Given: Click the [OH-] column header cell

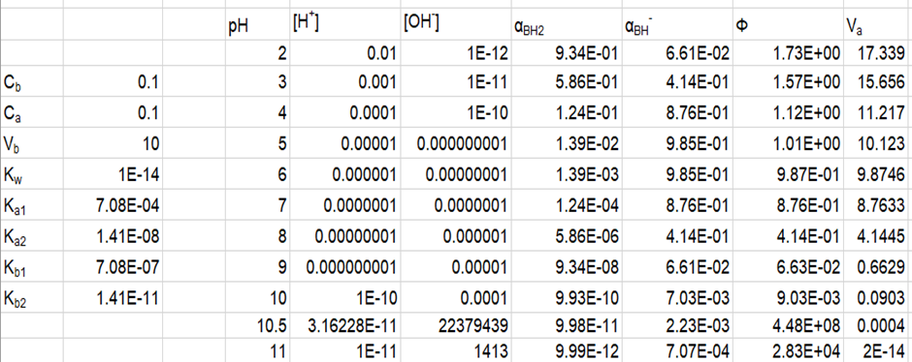Looking at the screenshot, I should (x=455, y=25).
